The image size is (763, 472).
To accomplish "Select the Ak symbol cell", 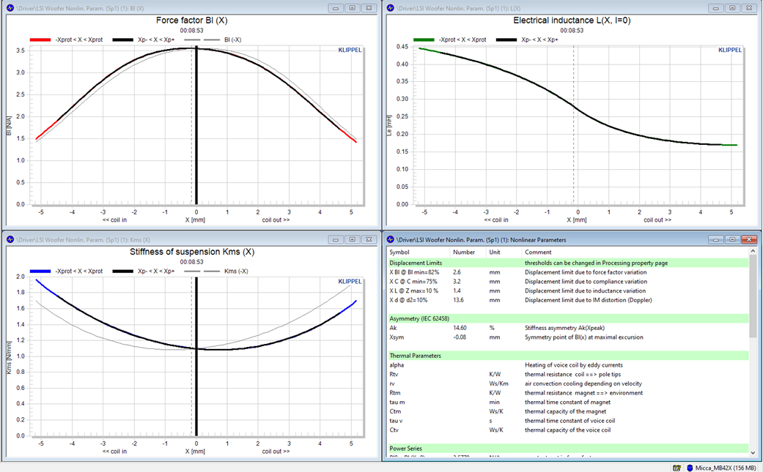I will click(x=393, y=328).
